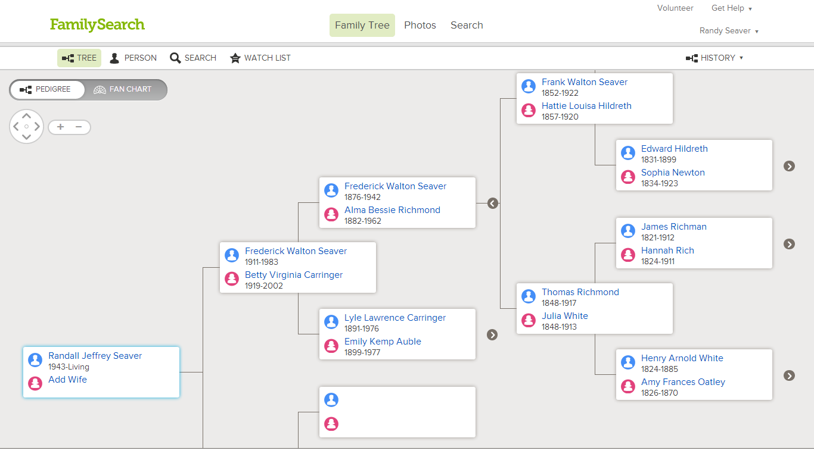This screenshot has width=814, height=457.
Task: Recenter the tree with the center dot
Action: (26, 126)
